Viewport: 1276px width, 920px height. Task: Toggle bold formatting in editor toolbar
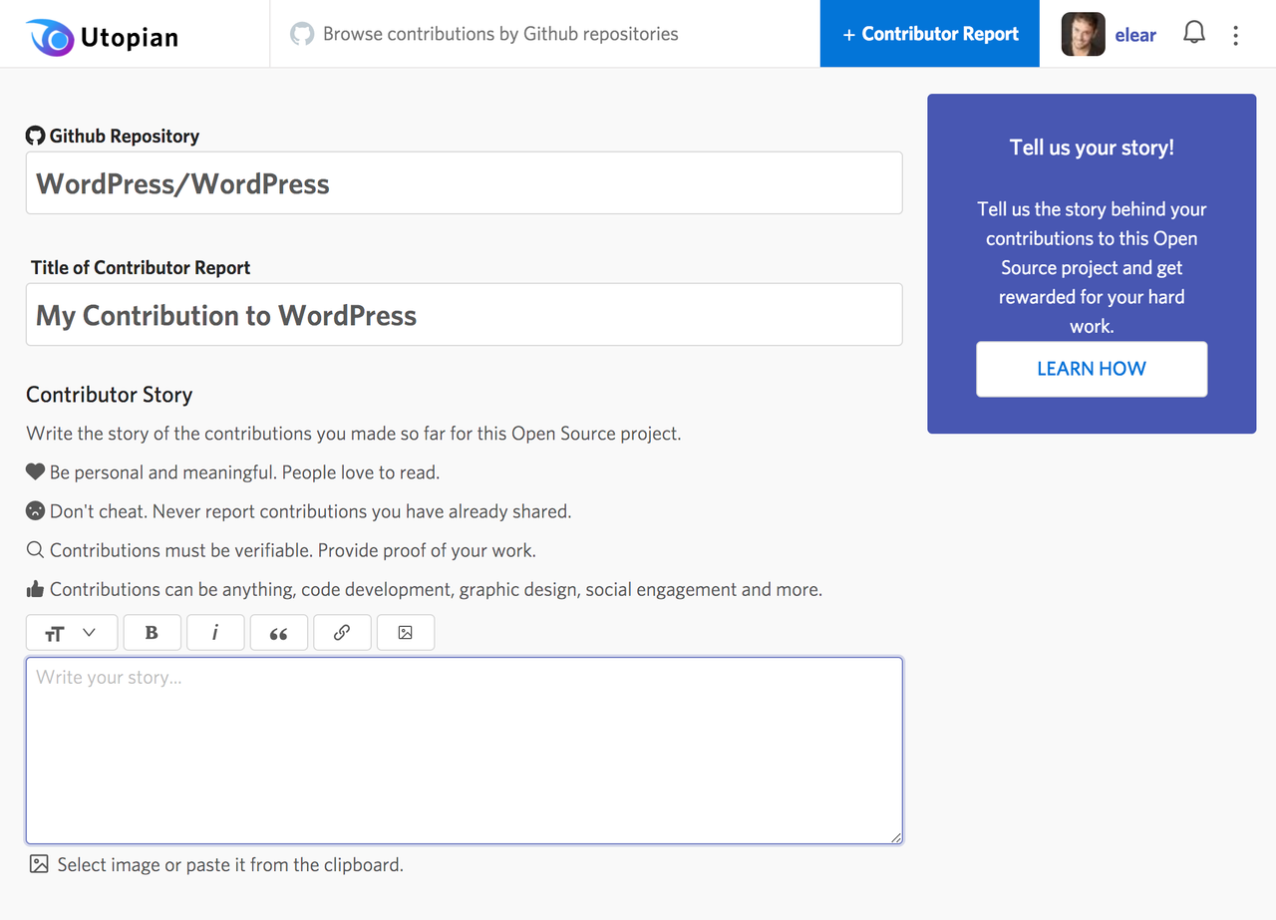point(152,633)
